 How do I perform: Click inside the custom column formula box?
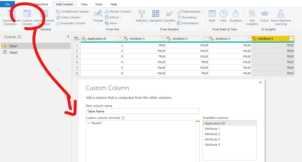(141, 141)
